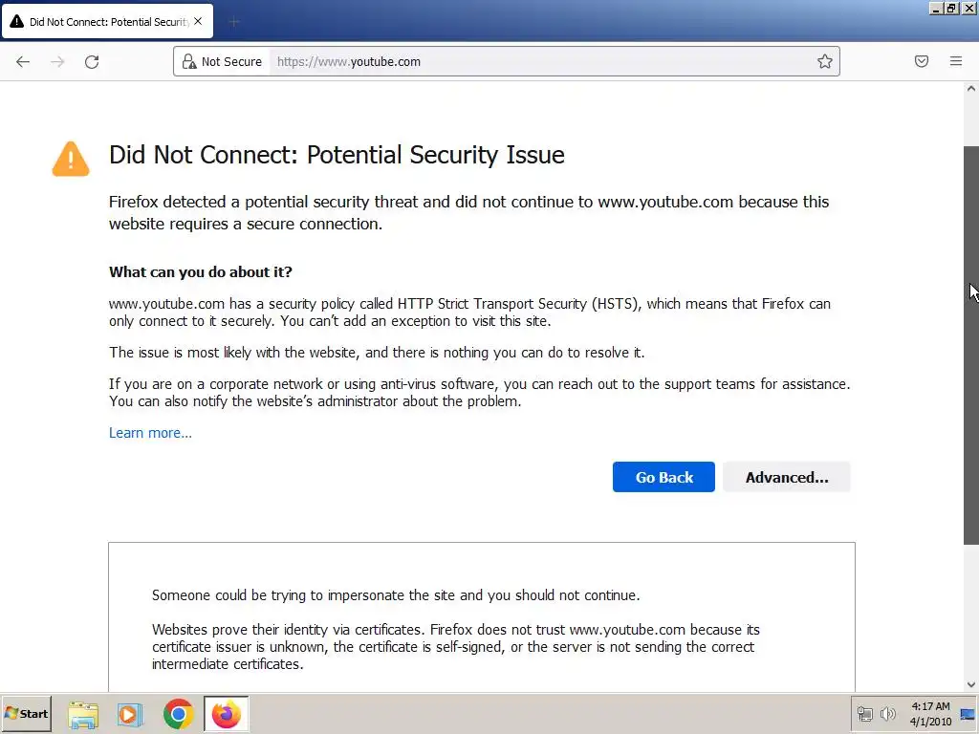Launch Google Chrome from the taskbar
The height and width of the screenshot is (734, 979).
[178, 714]
